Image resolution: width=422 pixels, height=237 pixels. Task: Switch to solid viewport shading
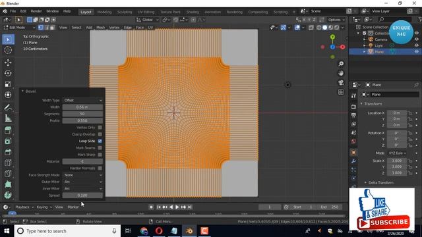pos(325,28)
